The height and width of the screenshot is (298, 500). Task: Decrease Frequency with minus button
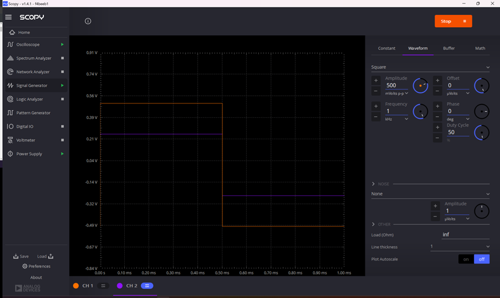376,117
